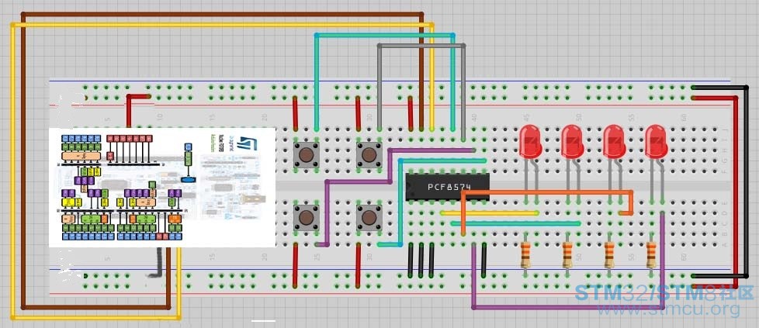Select the orange wire beside the PCF8574
This screenshot has width=759, height=328.
(x=547, y=192)
